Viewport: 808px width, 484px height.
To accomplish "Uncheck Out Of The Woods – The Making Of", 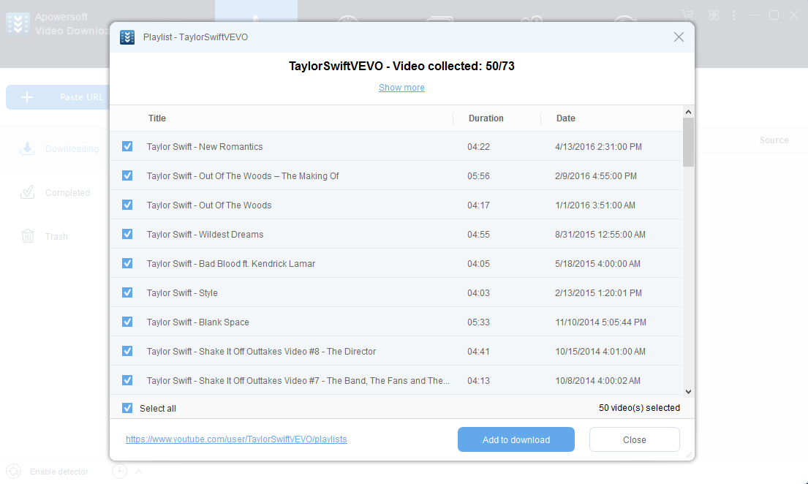I will [127, 175].
